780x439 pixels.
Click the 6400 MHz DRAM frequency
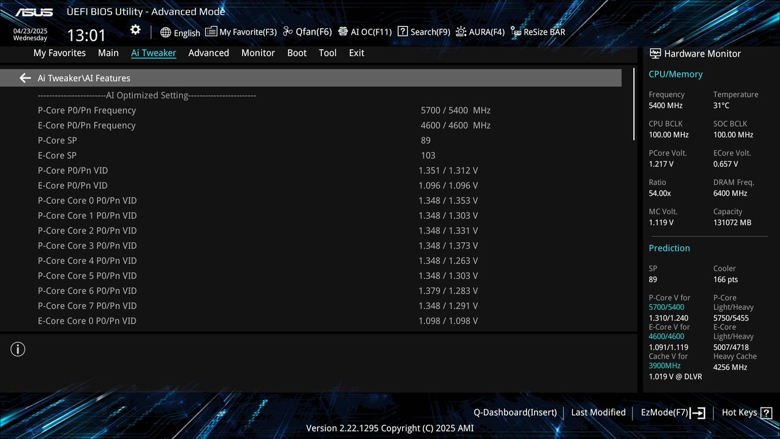coord(730,193)
